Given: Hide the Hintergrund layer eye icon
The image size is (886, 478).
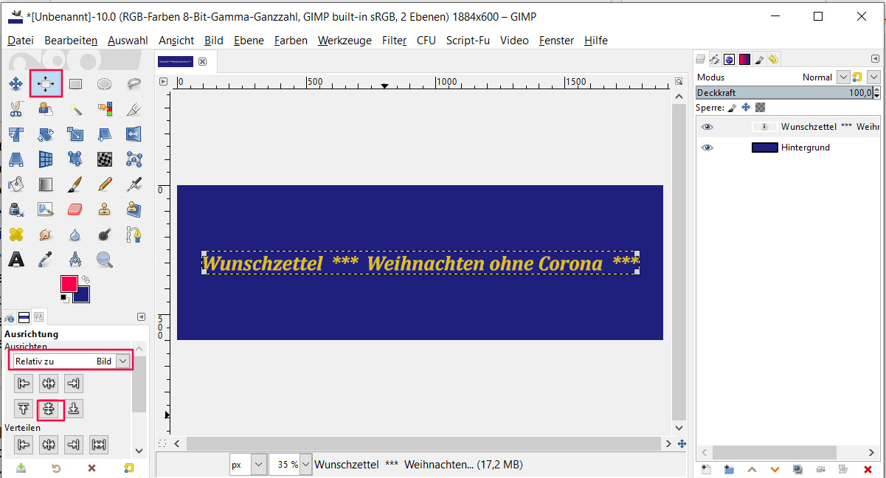Looking at the screenshot, I should point(707,148).
